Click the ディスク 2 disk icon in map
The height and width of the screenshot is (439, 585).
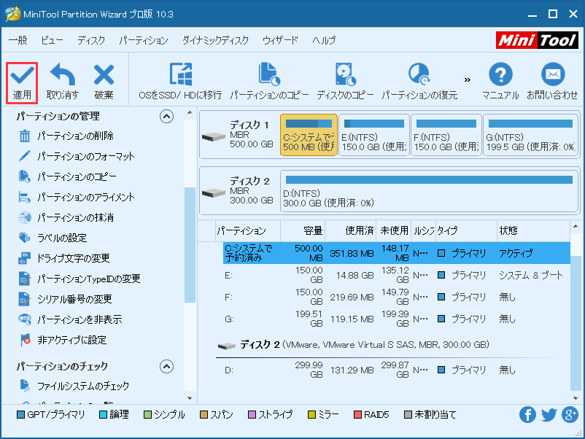[x=214, y=193]
